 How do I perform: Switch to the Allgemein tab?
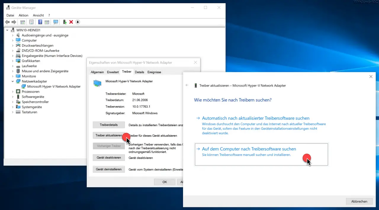(97, 72)
